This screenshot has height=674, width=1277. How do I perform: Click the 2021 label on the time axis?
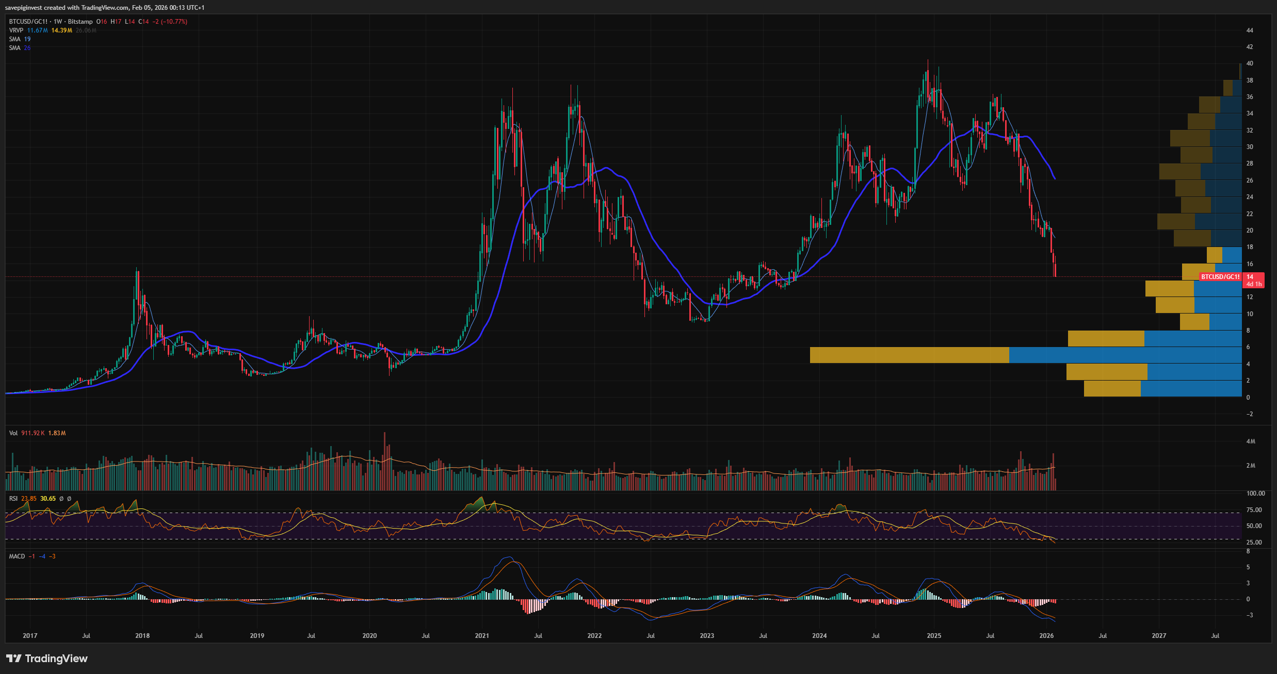[482, 636]
